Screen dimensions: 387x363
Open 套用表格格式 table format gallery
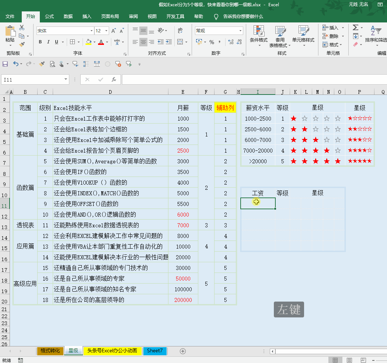pos(280,36)
